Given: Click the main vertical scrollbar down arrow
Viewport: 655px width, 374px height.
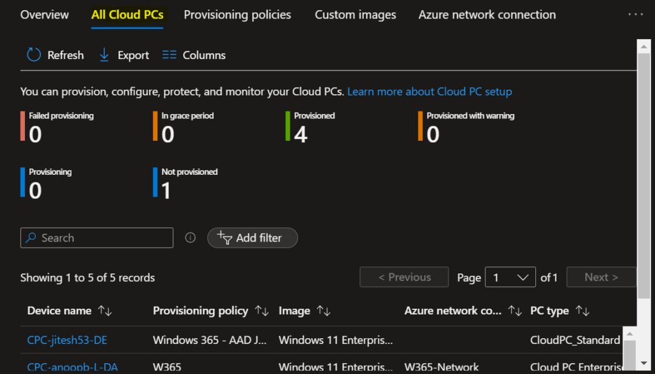Looking at the screenshot, I should pos(643,363).
